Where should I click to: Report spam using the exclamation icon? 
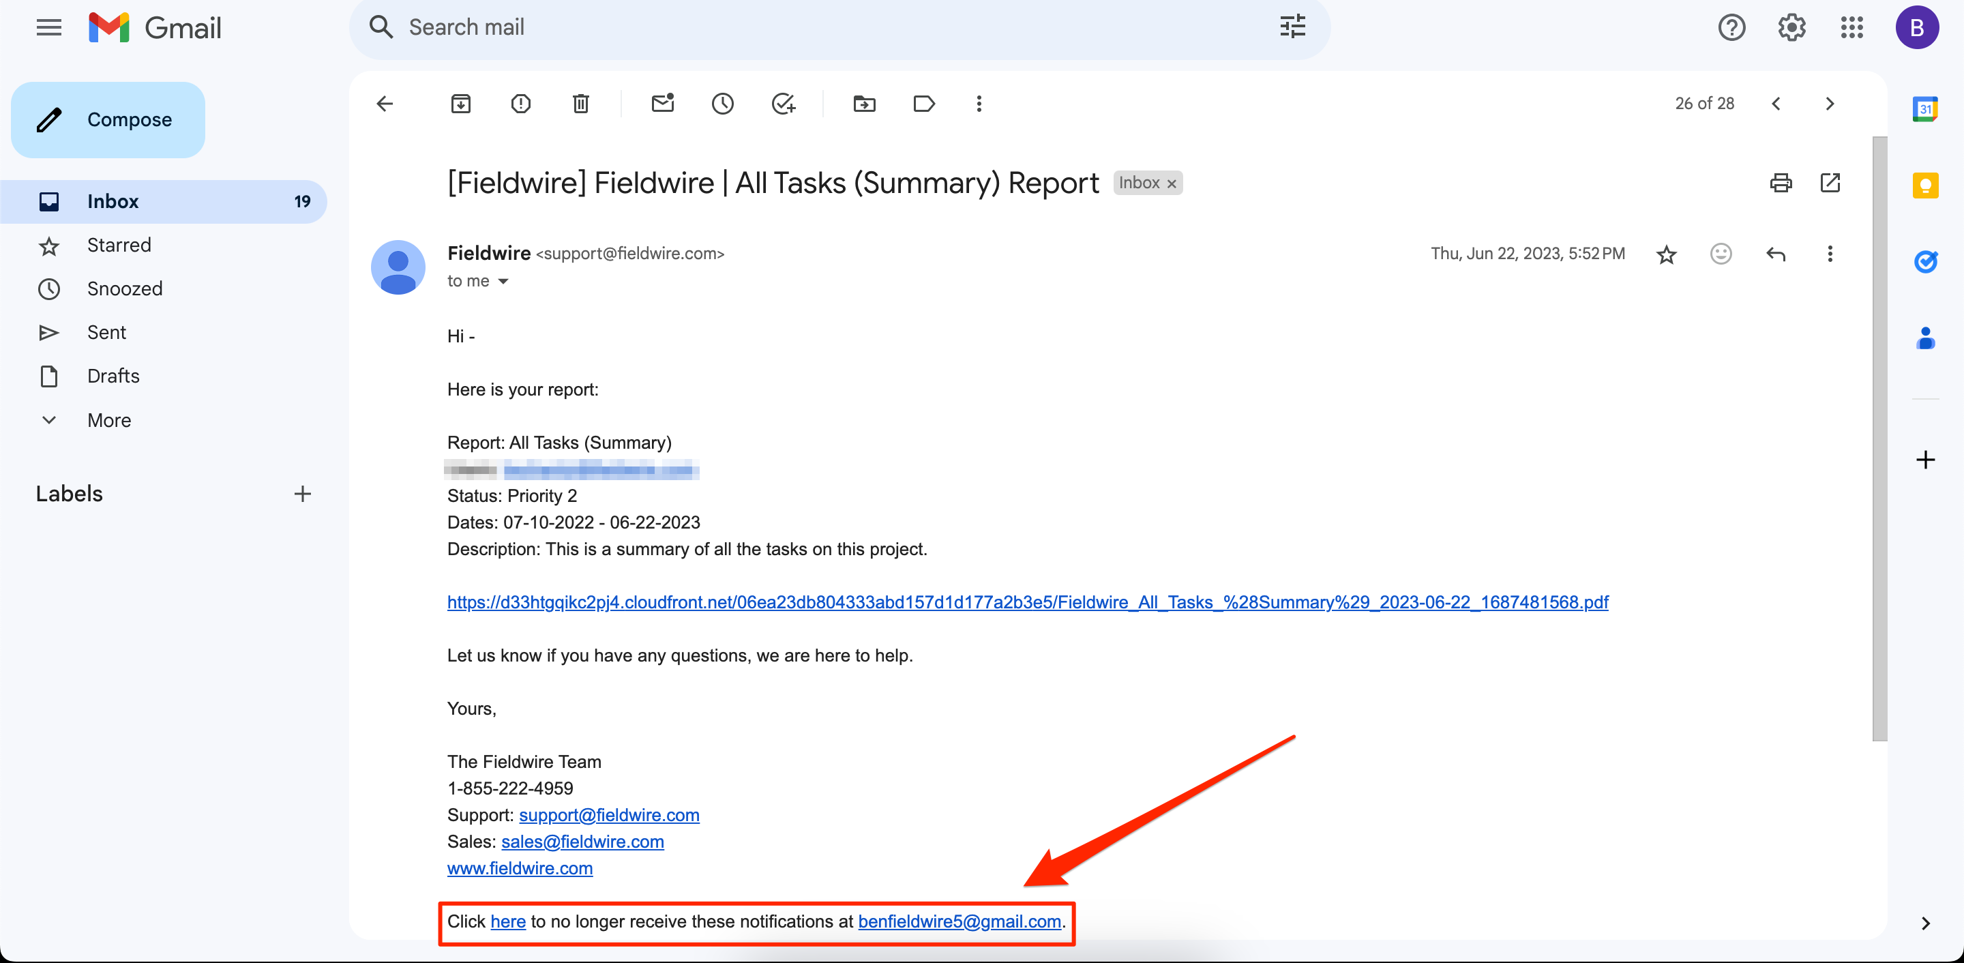click(521, 104)
